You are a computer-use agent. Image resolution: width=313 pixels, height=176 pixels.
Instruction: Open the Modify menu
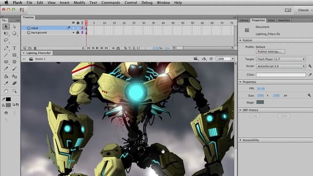pyautogui.click(x=79, y=2)
